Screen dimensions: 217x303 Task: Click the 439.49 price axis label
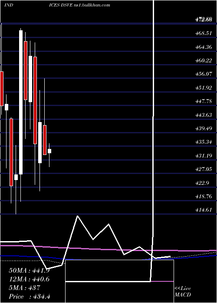[x=204, y=129]
